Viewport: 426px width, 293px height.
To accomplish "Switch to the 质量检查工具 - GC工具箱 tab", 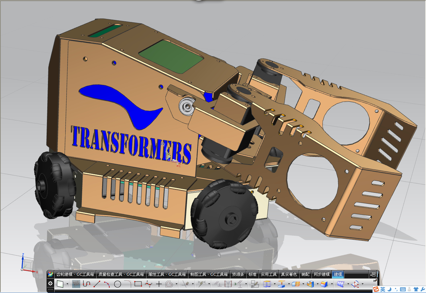I will (x=121, y=274).
